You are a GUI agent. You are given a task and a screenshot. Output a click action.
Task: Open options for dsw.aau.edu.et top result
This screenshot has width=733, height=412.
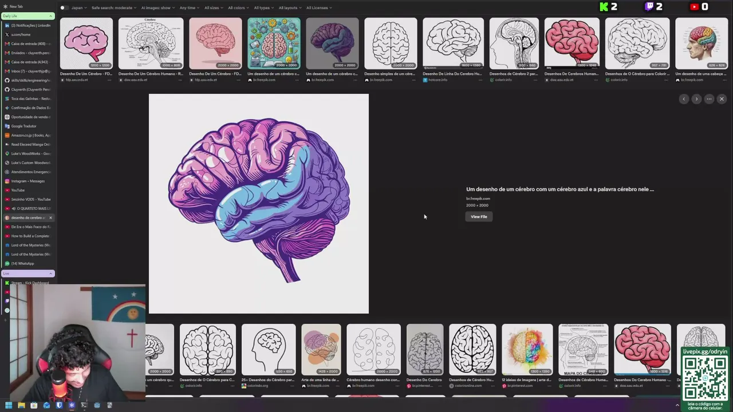(180, 80)
